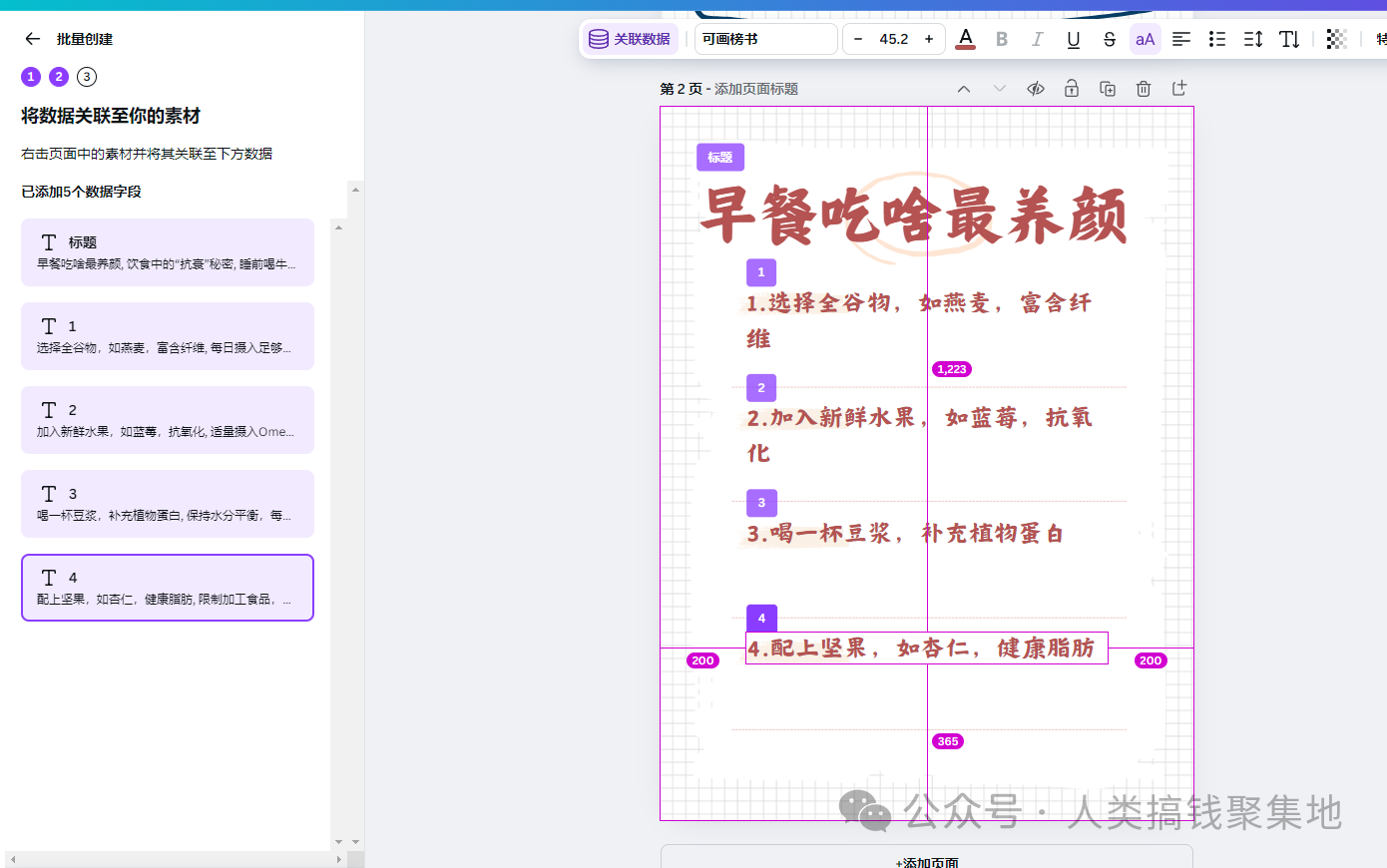Duplicate the current page
This screenshot has height=868, width=1387.
(x=1107, y=89)
